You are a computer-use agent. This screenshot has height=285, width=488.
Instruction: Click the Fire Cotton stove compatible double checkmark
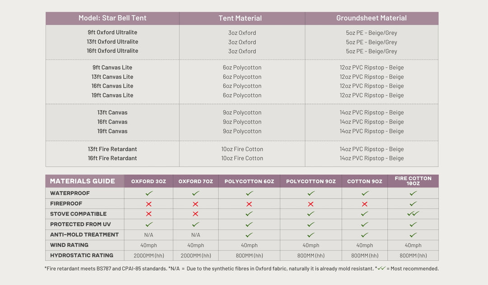pyautogui.click(x=413, y=214)
